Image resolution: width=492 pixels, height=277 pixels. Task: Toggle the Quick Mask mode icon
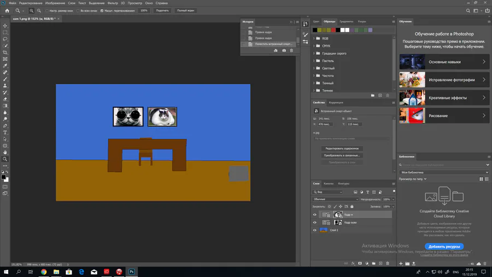(x=5, y=187)
